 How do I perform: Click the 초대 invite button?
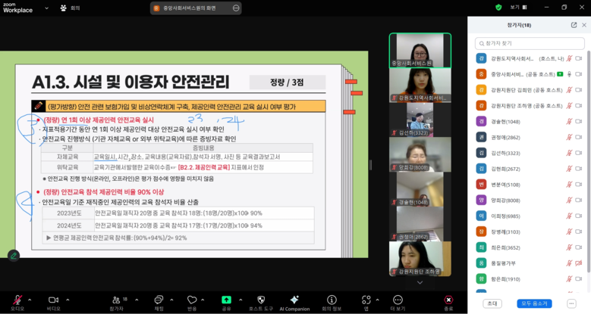492,303
